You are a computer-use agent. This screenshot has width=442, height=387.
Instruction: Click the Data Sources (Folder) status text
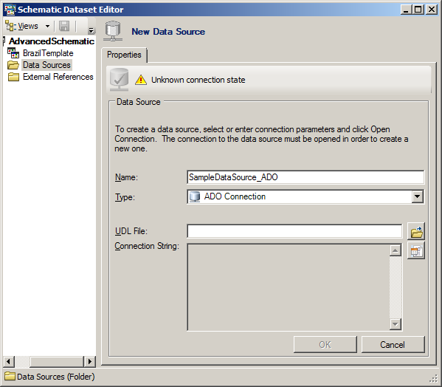(55, 377)
